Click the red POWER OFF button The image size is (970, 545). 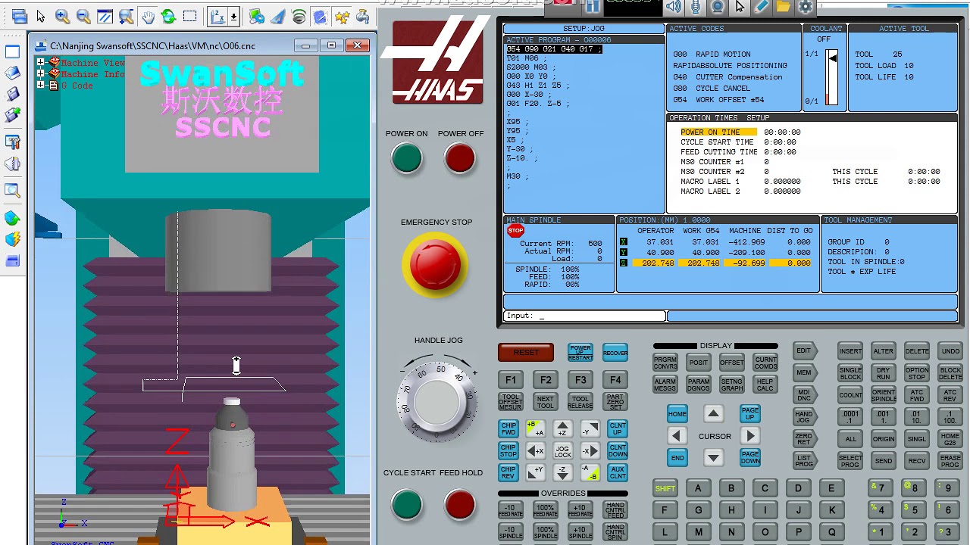click(x=460, y=158)
